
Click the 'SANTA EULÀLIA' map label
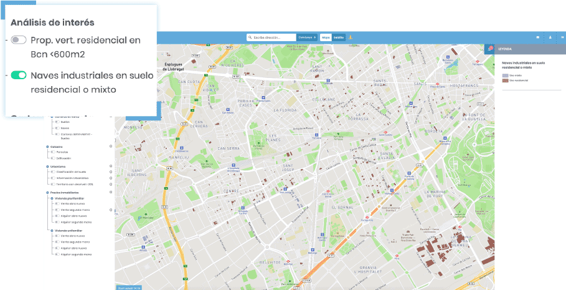[x=386, y=155]
